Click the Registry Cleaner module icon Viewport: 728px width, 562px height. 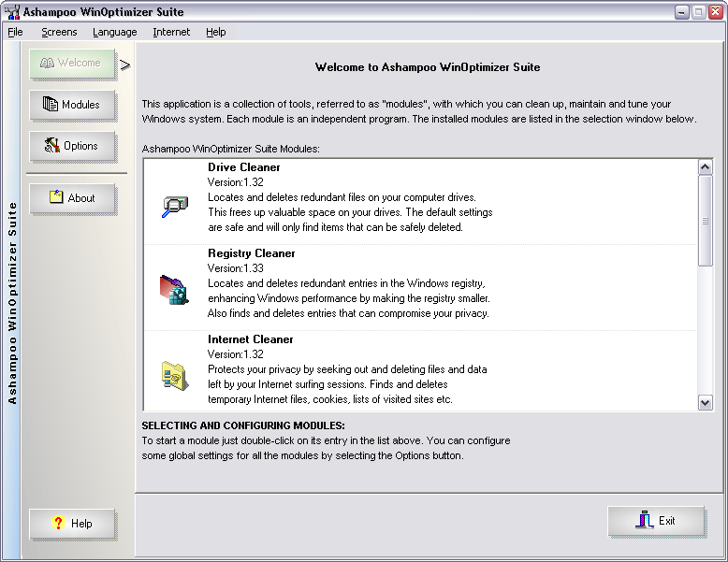click(x=174, y=290)
